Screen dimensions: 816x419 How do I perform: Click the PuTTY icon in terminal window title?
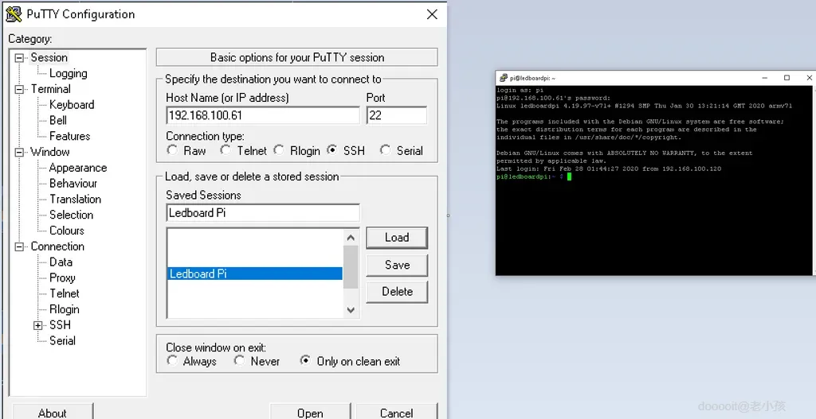[x=503, y=78]
